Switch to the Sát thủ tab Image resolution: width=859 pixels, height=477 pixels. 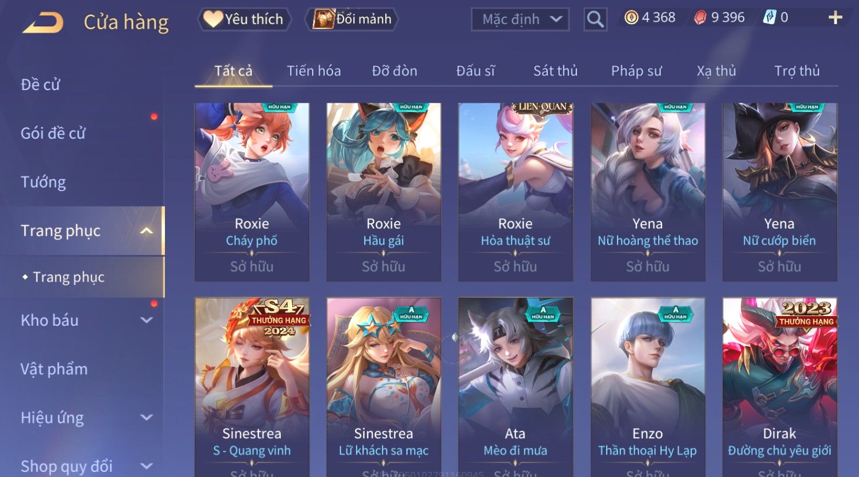pyautogui.click(x=555, y=71)
